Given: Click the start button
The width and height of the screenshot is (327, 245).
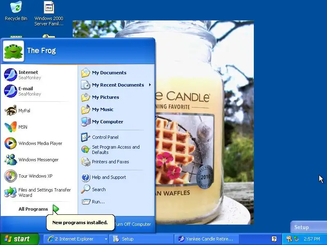Looking at the screenshot, I should (19, 239).
